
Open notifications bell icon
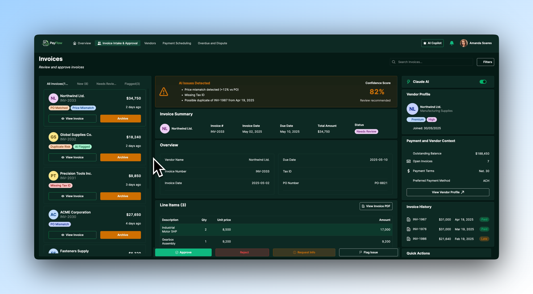click(x=452, y=43)
